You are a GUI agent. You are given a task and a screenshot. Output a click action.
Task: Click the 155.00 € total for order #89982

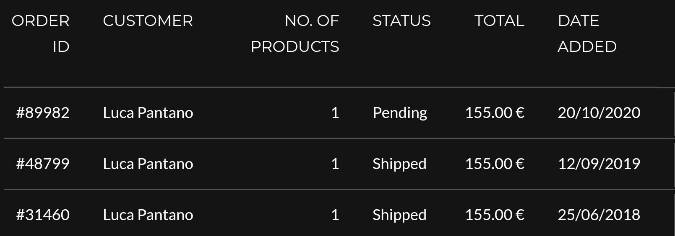coord(495,113)
